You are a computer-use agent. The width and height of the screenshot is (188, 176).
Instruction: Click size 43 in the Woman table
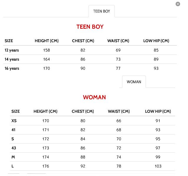click(x=14, y=148)
